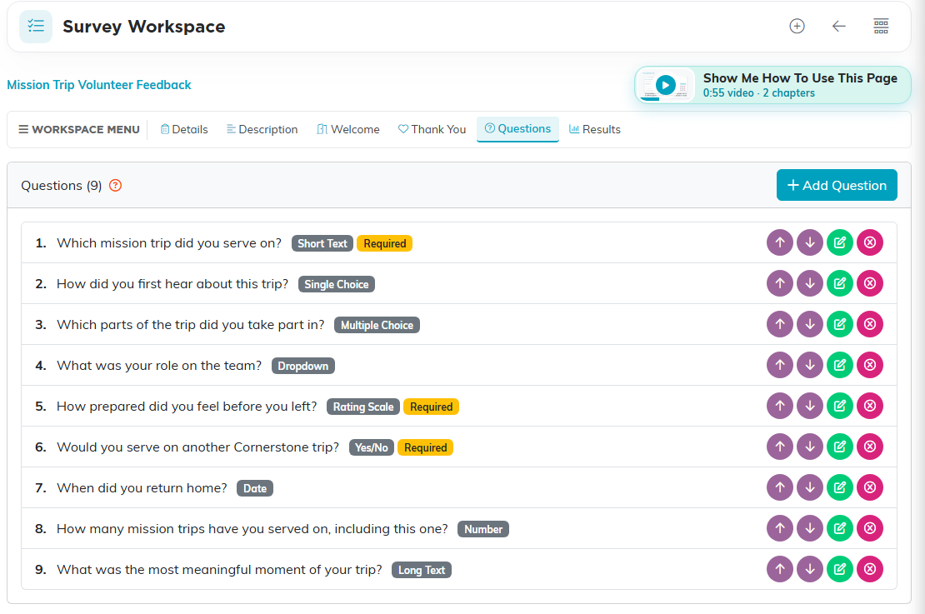Image resolution: width=925 pixels, height=614 pixels.
Task: Edit question 2 'How did you first hear'
Action: tap(840, 283)
